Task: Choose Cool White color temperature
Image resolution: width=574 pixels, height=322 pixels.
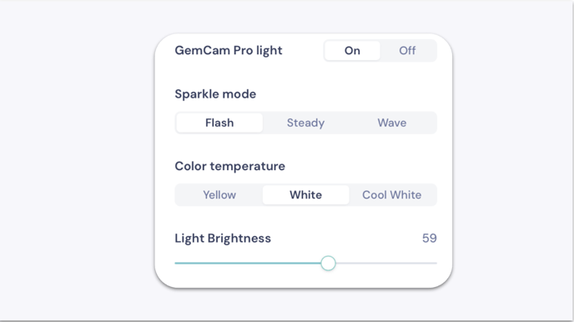Action: (392, 194)
